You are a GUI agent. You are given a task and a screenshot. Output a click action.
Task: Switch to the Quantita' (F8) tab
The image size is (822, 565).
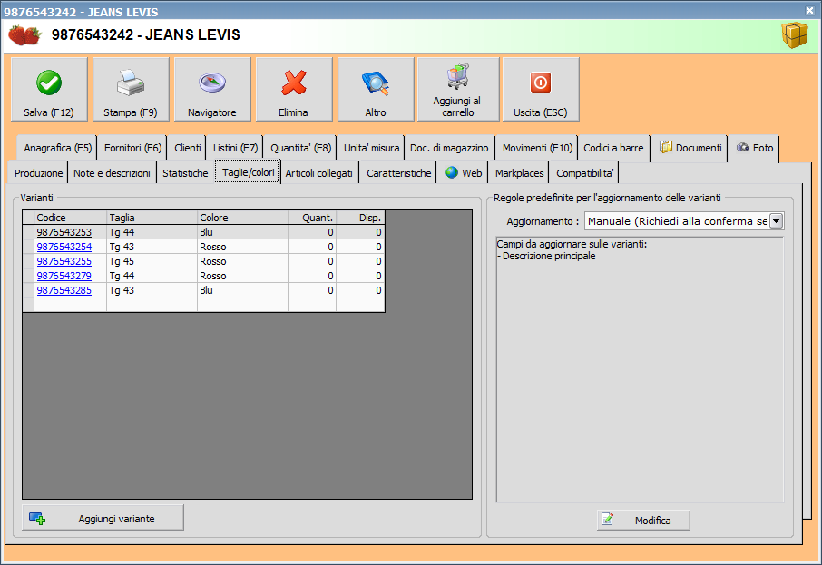click(x=300, y=149)
